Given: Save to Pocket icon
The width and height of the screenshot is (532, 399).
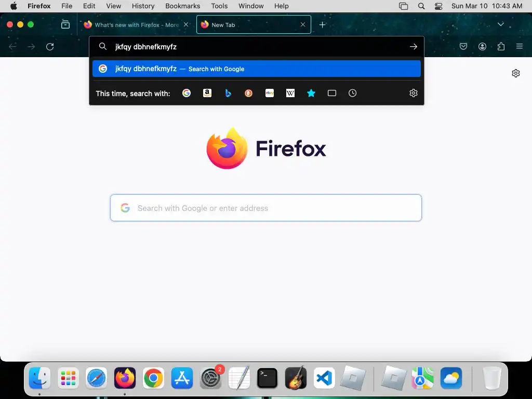Looking at the screenshot, I should point(463,46).
